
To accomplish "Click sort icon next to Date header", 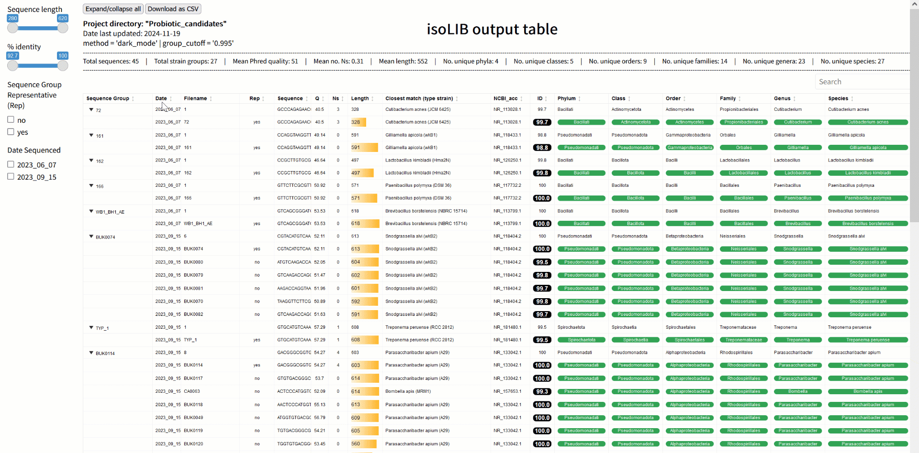I will tap(171, 99).
